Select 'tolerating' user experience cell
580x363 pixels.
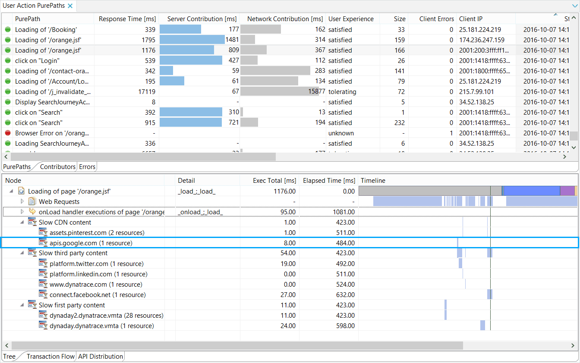[x=342, y=92]
